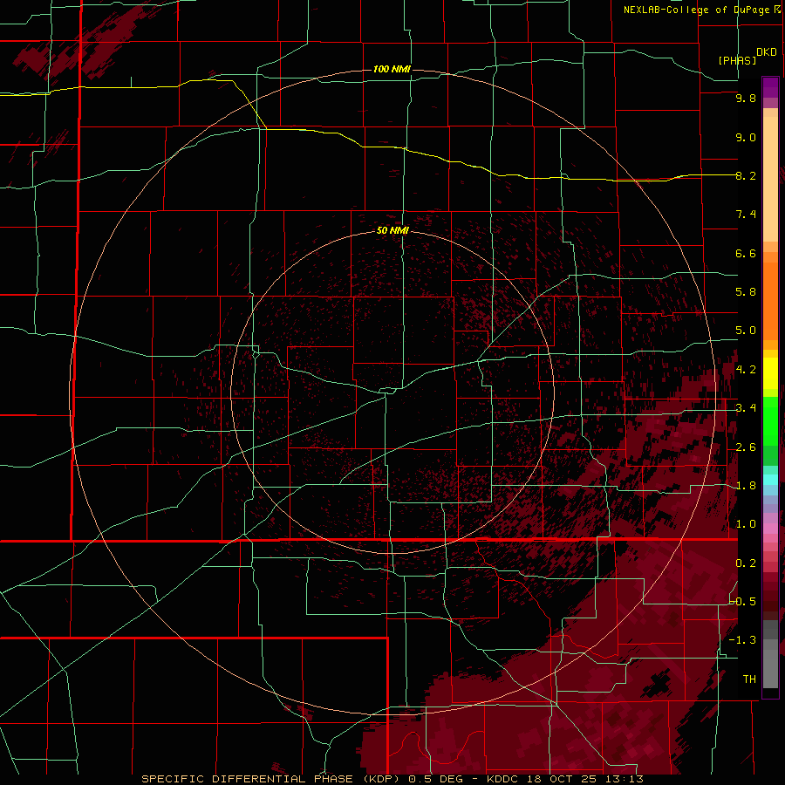
Task: Click the 9.8 value on the scale
Action: pyautogui.click(x=746, y=99)
